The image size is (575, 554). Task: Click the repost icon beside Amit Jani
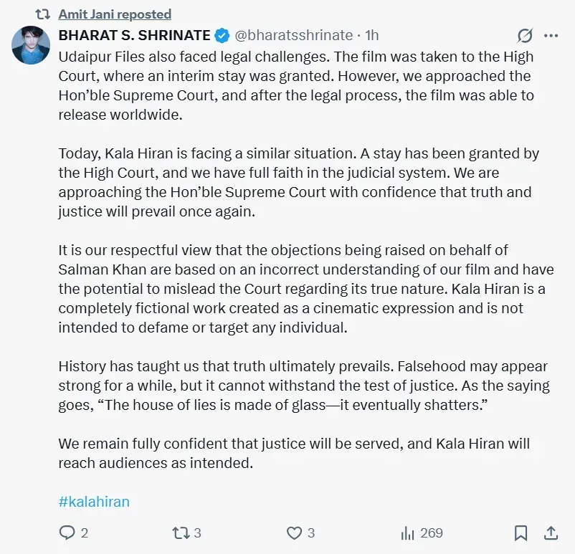coord(42,14)
